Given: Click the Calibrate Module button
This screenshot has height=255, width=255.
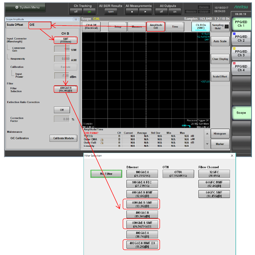Looking at the screenshot, I should pyautogui.click(x=63, y=138).
